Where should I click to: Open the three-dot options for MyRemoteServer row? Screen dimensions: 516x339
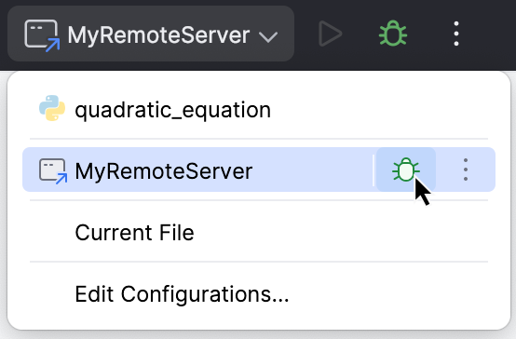click(466, 169)
